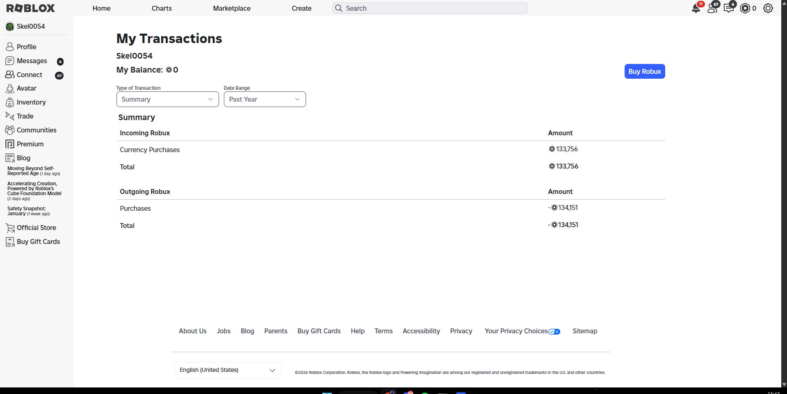Open the settings gear icon
This screenshot has height=394, width=787.
coord(768,8)
